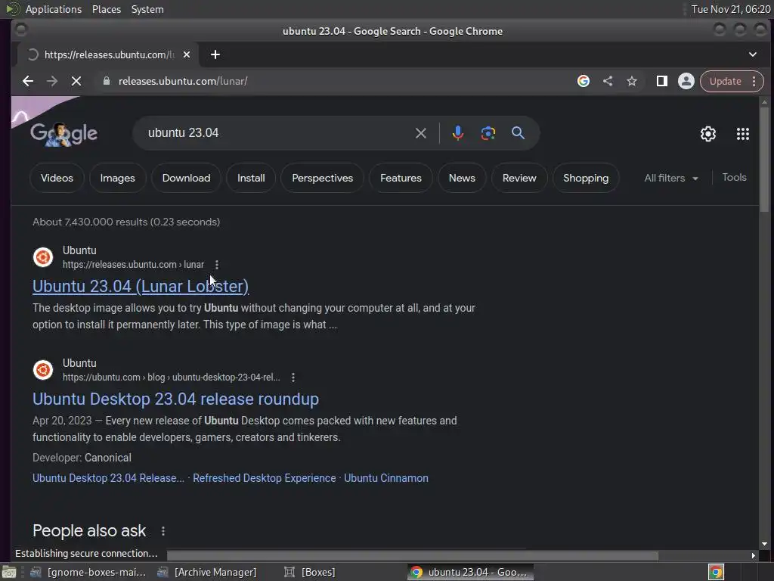Open Ubuntu Desktop 23.04 release roundup
Viewport: 774px width, 581px height.
click(175, 399)
